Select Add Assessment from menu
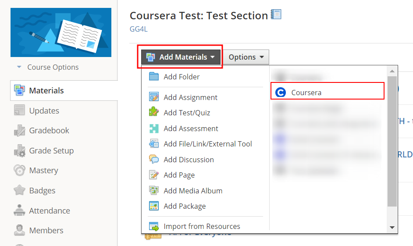This screenshot has width=413, height=246. (x=191, y=128)
